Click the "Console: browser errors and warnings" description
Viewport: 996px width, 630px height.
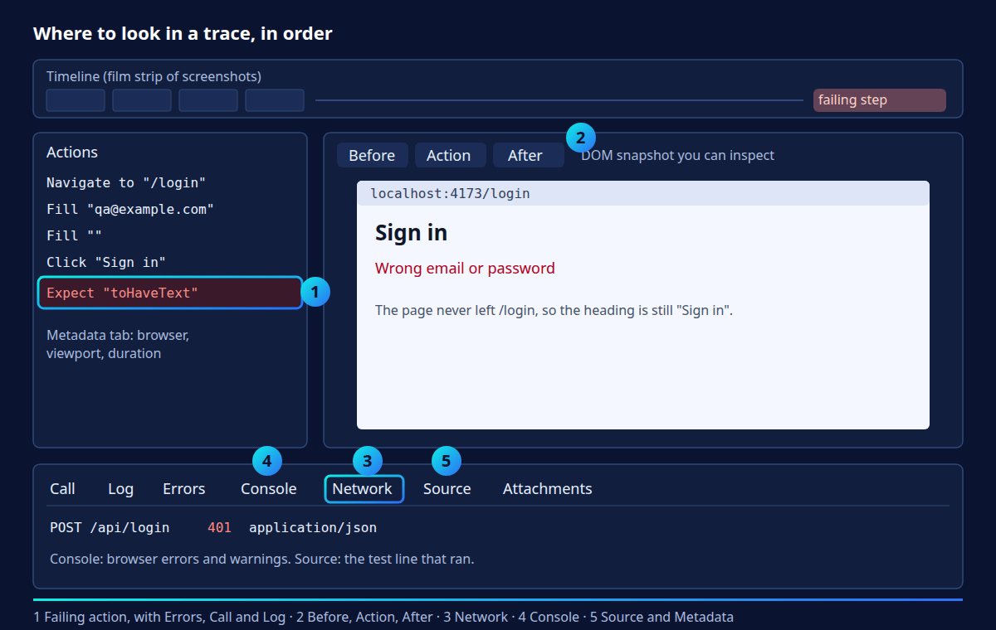[x=261, y=559]
